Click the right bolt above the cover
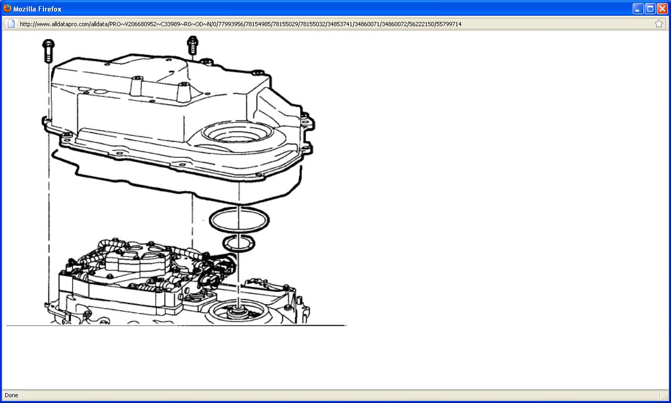671x403 pixels. [x=192, y=46]
